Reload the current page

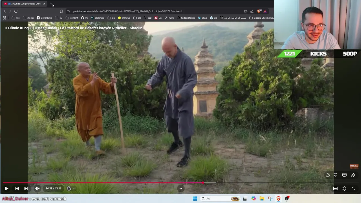pyautogui.click(x=16, y=11)
